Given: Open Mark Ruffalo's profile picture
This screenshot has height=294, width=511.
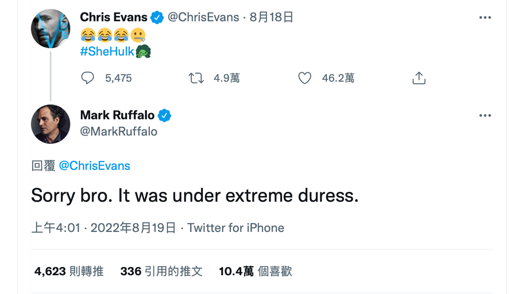Looking at the screenshot, I should [51, 124].
